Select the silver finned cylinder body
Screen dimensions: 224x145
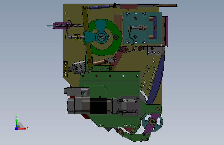pyautogui.click(x=79, y=67)
